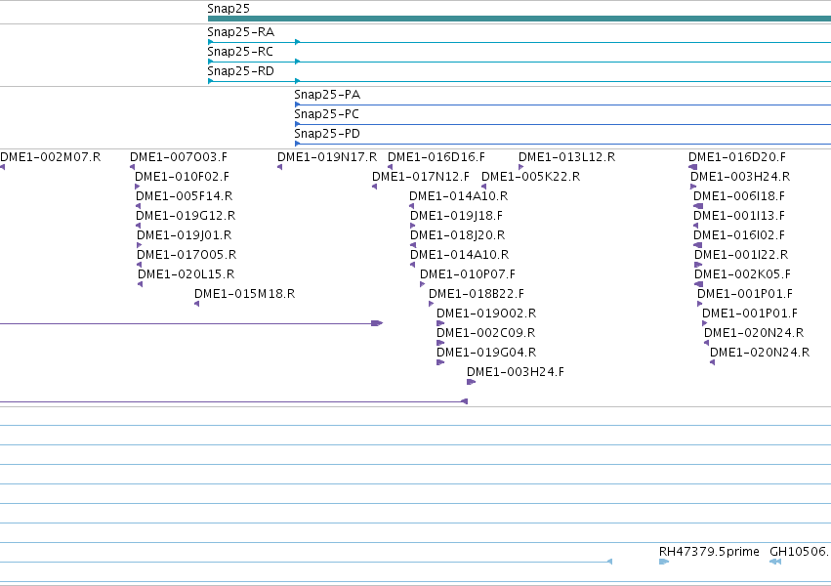The height and width of the screenshot is (586, 831).
Task: Select feature DME1-003H24.F
Action: [516, 372]
